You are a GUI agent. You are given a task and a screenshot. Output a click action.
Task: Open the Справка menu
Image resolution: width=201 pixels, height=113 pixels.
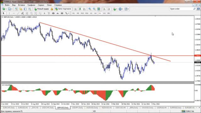(58, 5)
